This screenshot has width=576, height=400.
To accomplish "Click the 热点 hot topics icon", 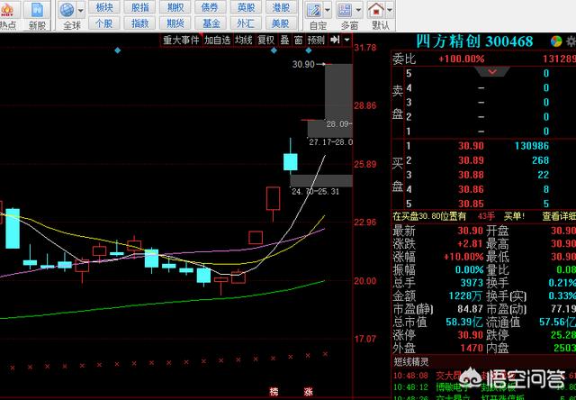I will (x=7, y=13).
